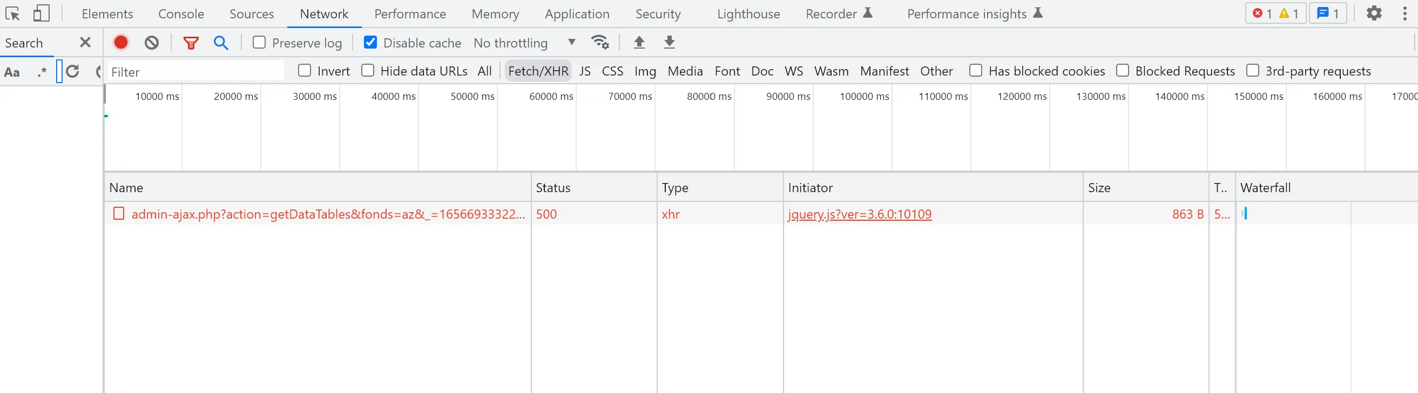Filter requests by WS

(794, 71)
